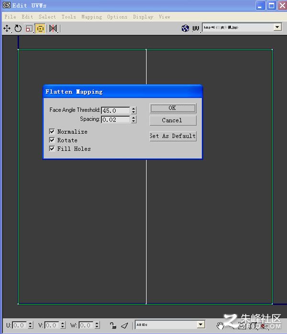Image resolution: width=287 pixels, height=334 pixels.
Task: Click the Spacing value field
Action: coord(116,119)
